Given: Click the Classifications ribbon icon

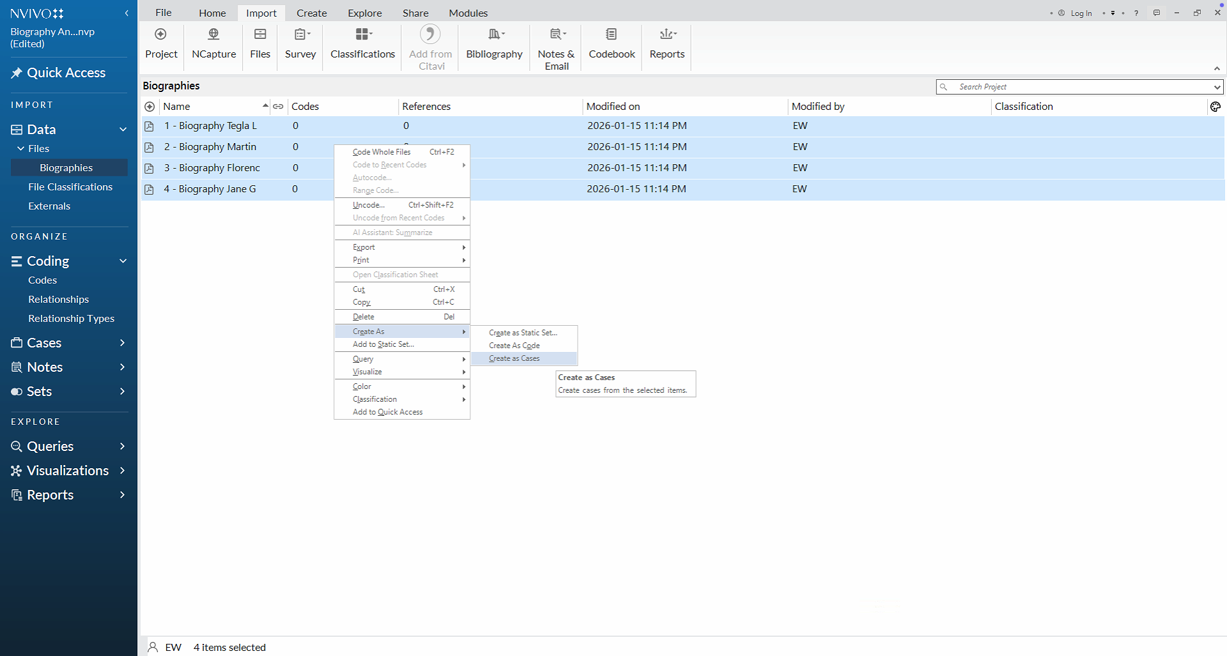Looking at the screenshot, I should pos(362,35).
